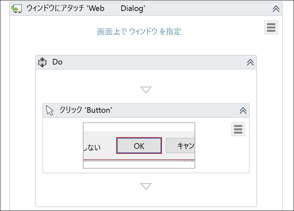This screenshot has height=211, width=294.
Task: Click the drop arrow above クリック 'Button'
Action: tap(146, 90)
